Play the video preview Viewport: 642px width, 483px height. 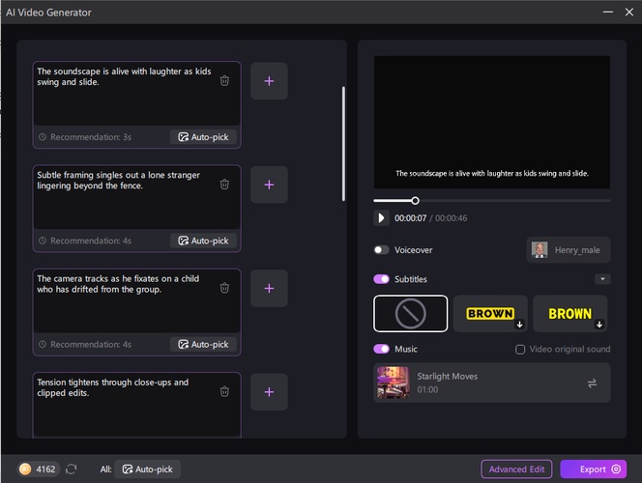(382, 218)
